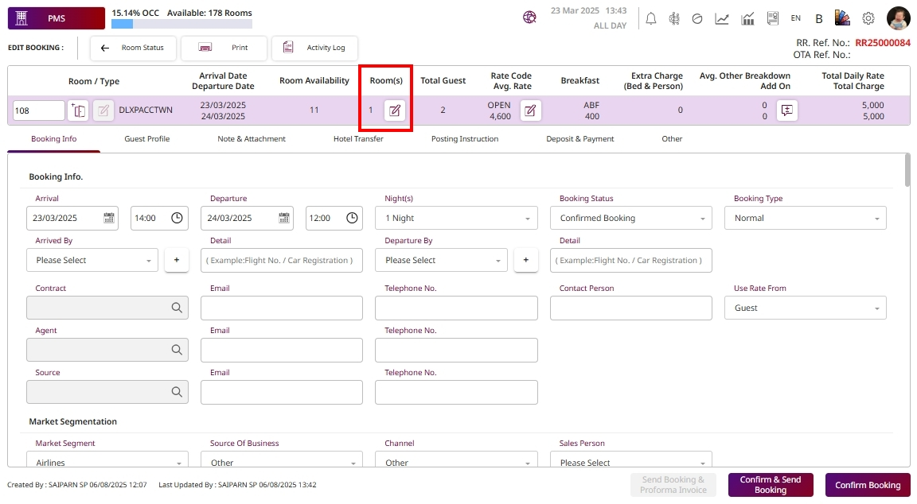Click the Confirm Booking button

867,485
